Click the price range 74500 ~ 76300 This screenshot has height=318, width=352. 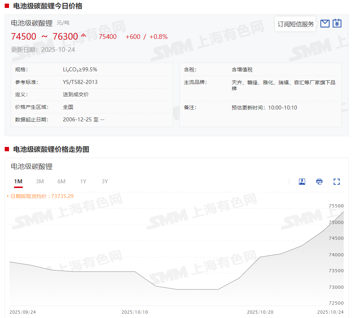[44, 37]
